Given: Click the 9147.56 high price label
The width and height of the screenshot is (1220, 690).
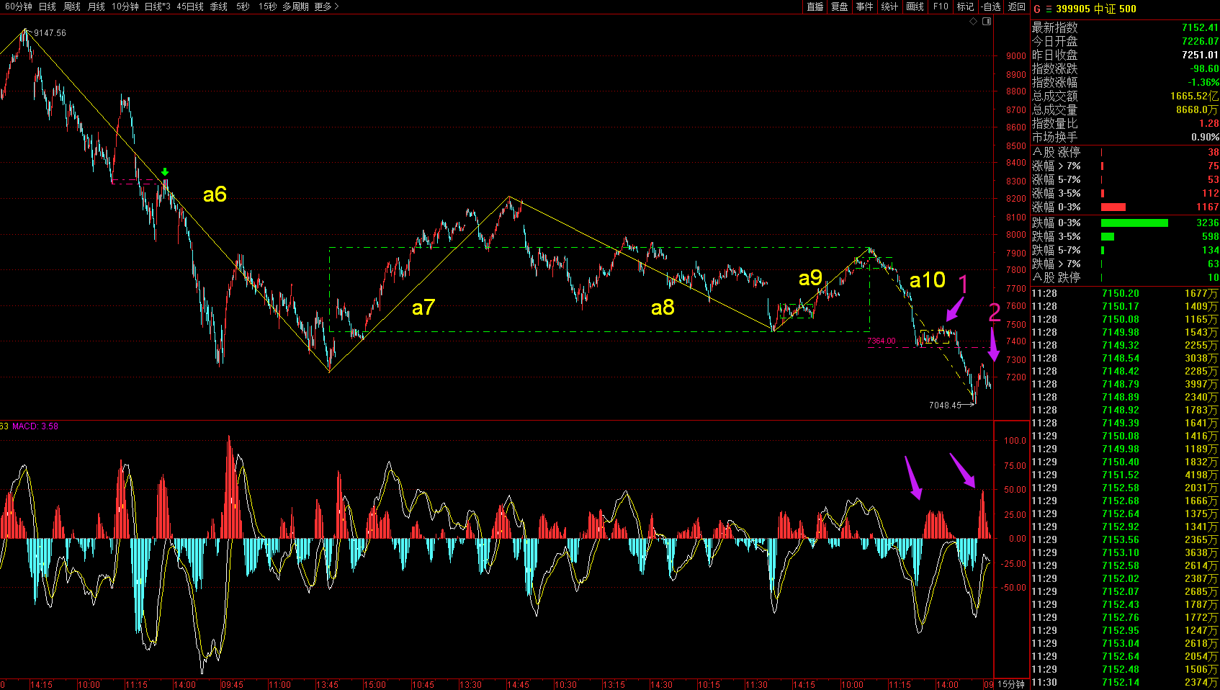Looking at the screenshot, I should 50,33.
